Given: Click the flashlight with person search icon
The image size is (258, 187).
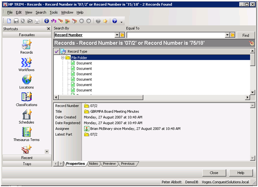Looking at the screenshot, I should [67, 21].
